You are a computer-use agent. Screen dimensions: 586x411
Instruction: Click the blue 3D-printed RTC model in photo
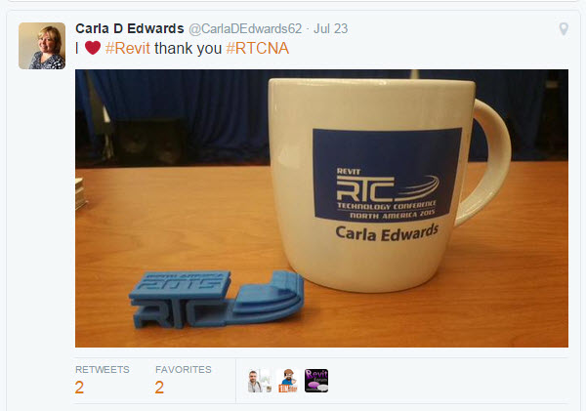[x=216, y=299]
